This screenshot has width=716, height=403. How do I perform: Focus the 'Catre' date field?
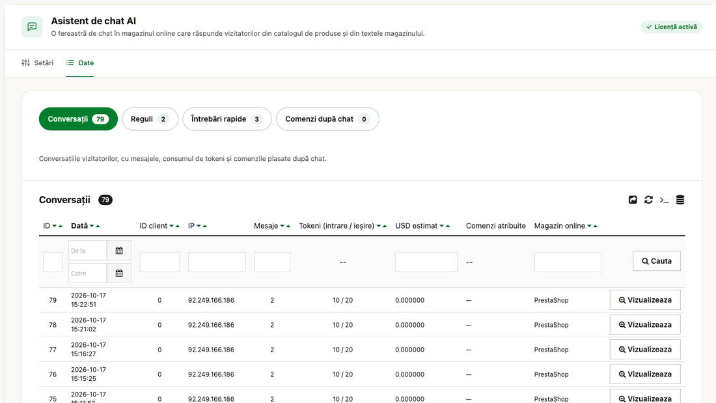87,273
